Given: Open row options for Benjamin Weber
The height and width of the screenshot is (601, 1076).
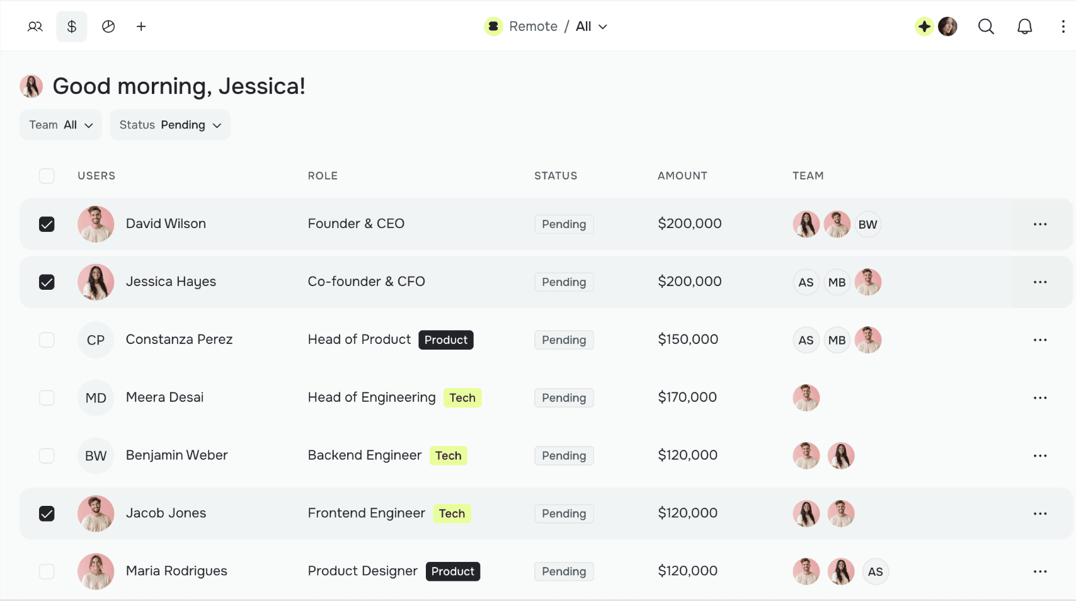Looking at the screenshot, I should [1040, 456].
